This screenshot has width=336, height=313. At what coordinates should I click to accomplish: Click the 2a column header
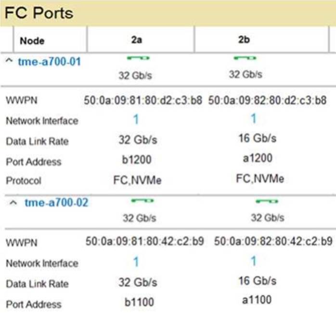(136, 40)
